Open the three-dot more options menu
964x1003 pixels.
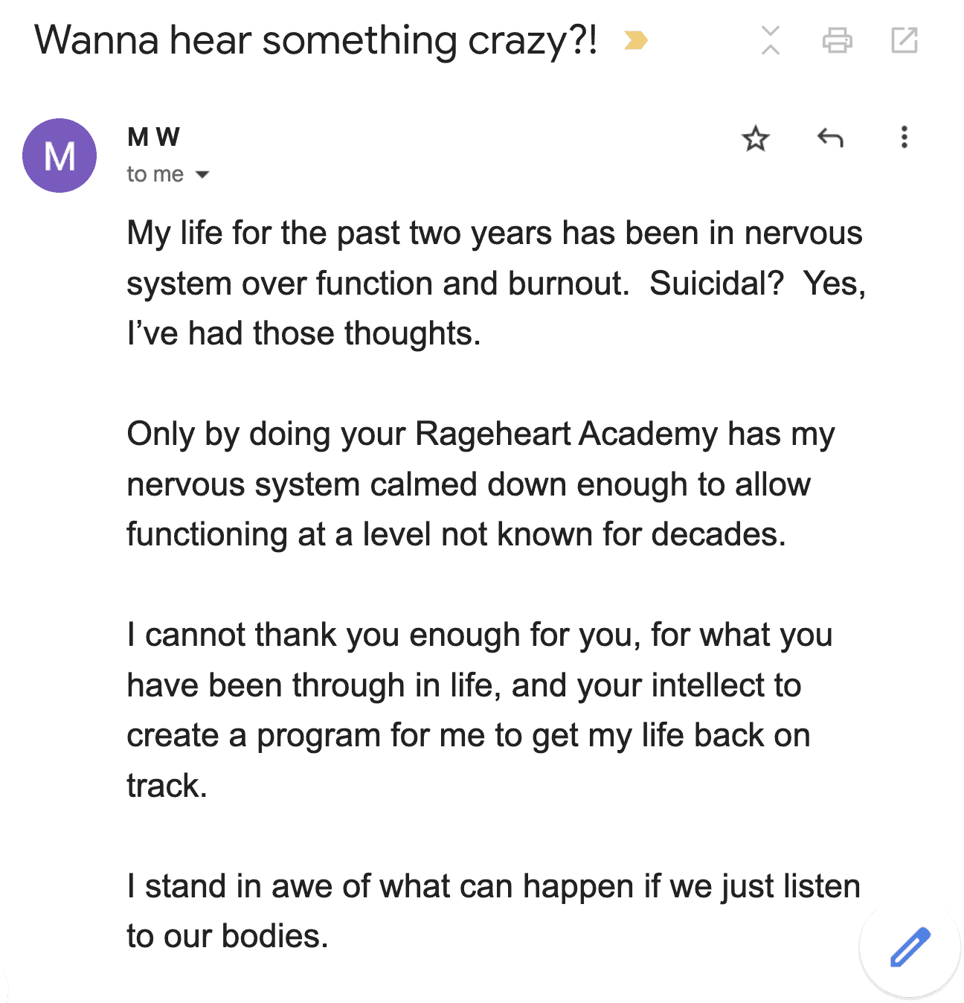tap(904, 138)
